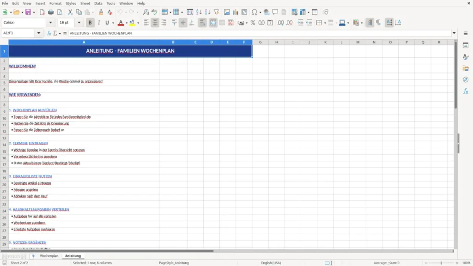Screen dimensions: 473x266
Task: Insert a comment
Action: coord(275,12)
